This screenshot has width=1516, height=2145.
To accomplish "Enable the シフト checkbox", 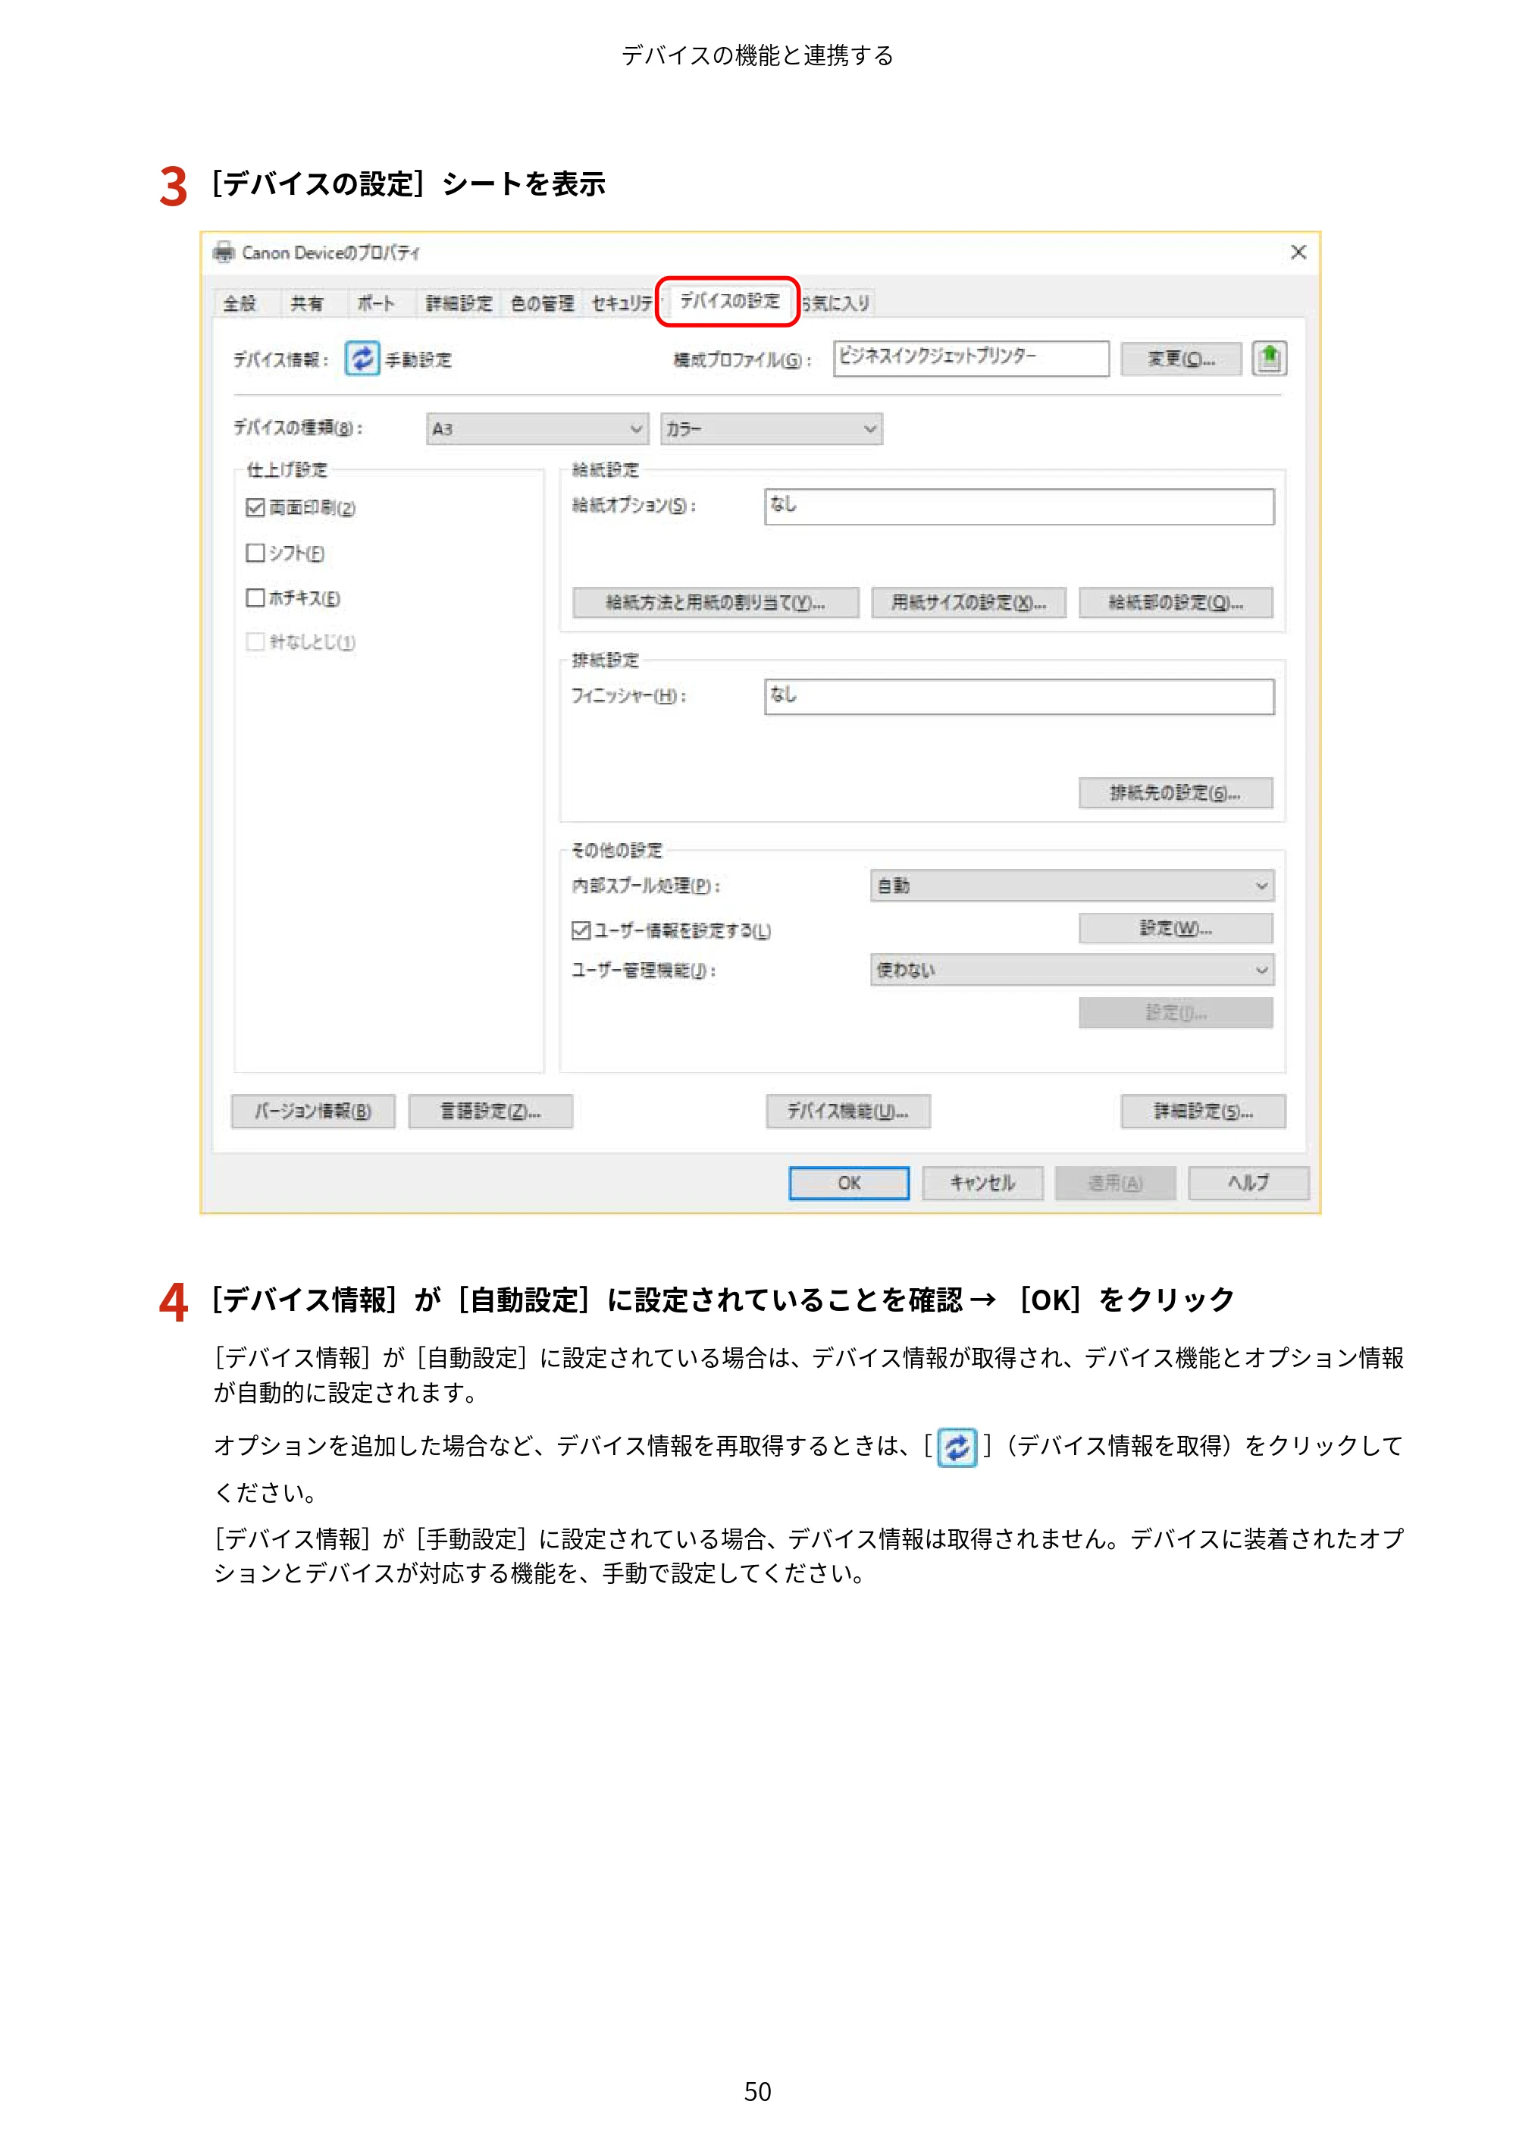I will (255, 553).
